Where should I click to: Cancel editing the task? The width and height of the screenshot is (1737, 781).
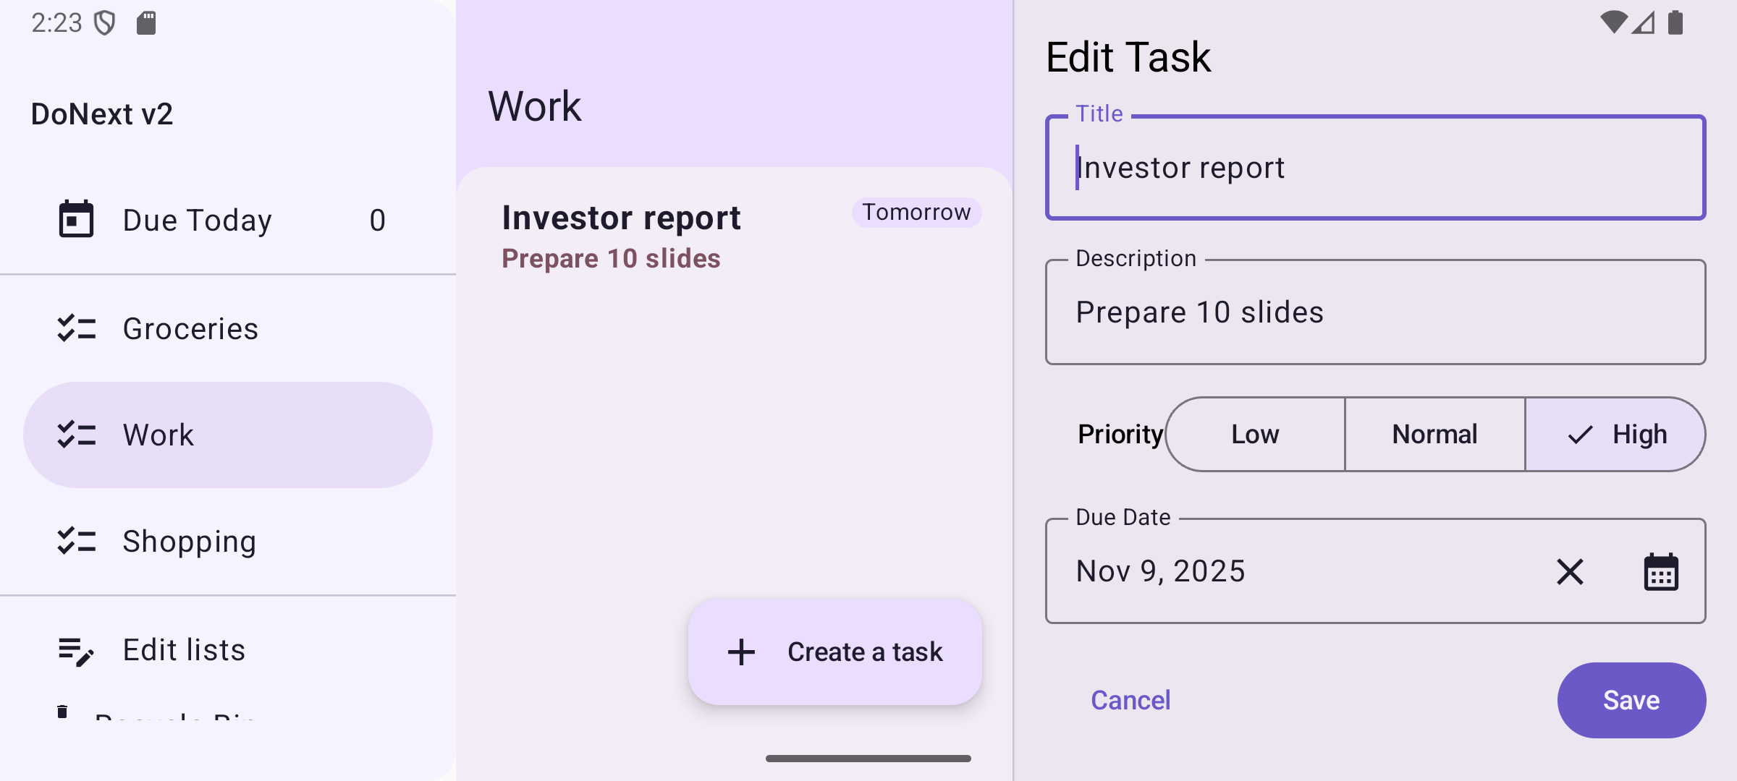1130,700
